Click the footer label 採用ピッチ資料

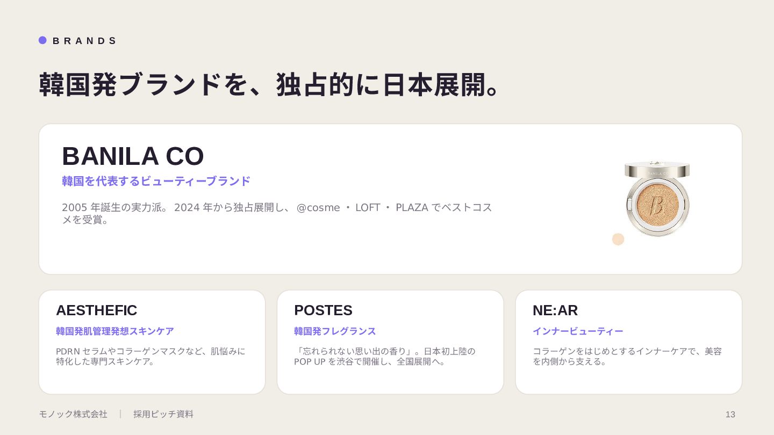(163, 414)
